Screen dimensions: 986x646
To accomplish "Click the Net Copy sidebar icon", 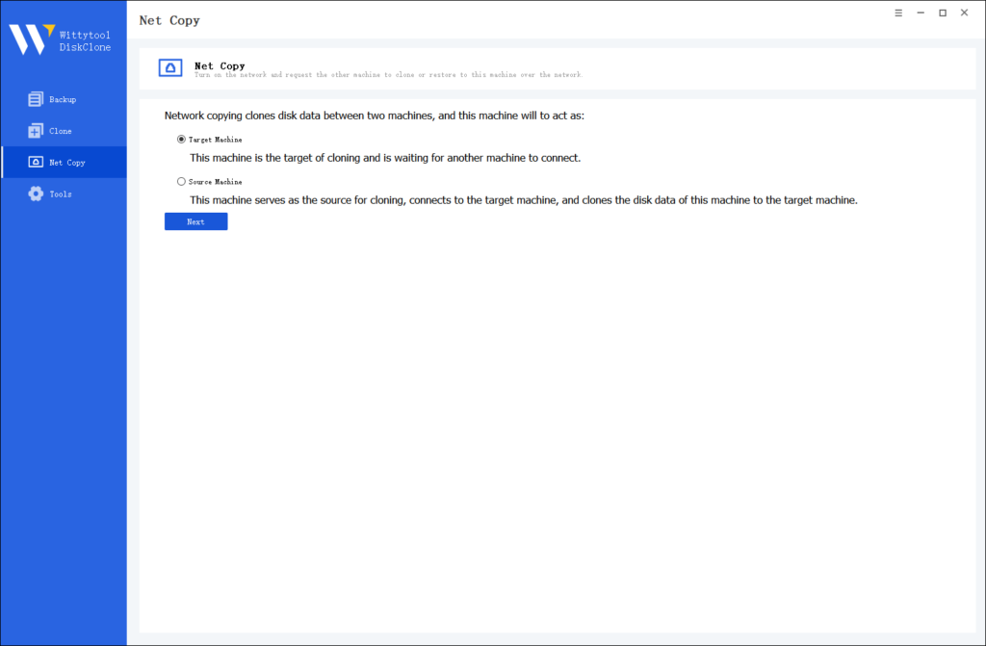I will coord(36,163).
